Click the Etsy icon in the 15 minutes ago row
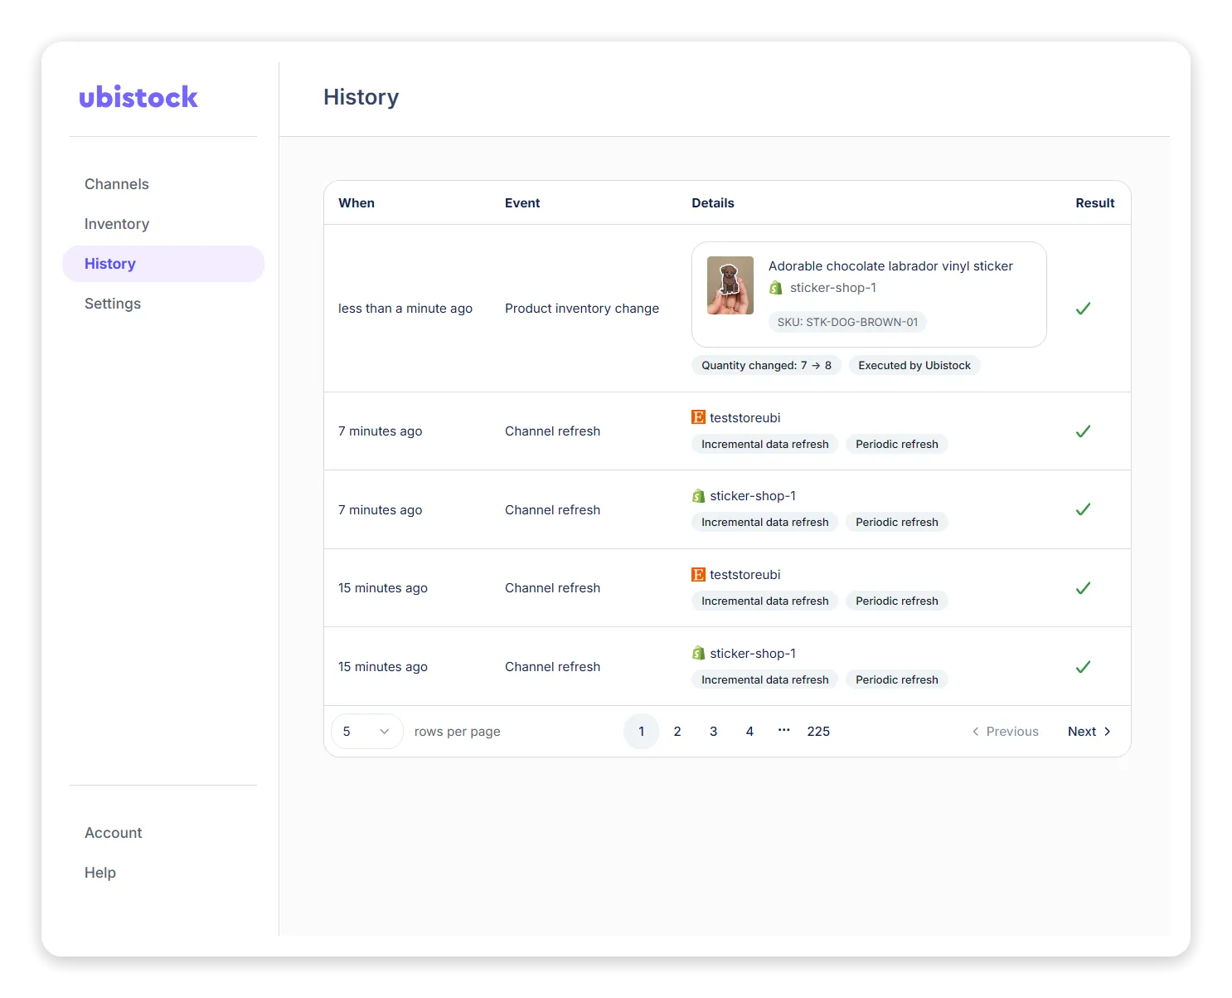The image size is (1232, 998). pyautogui.click(x=698, y=574)
